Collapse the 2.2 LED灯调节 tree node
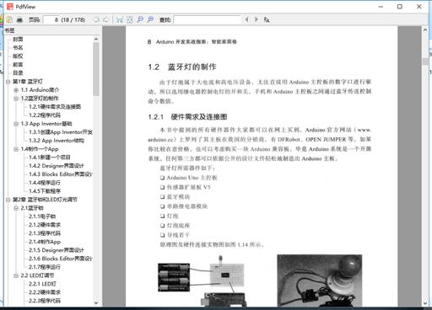432x310 pixels. (x=16, y=275)
